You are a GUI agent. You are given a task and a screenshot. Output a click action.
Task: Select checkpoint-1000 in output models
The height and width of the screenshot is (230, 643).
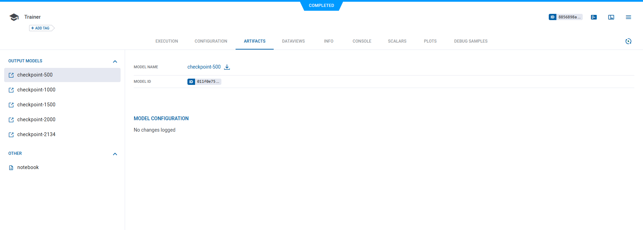coord(36,90)
